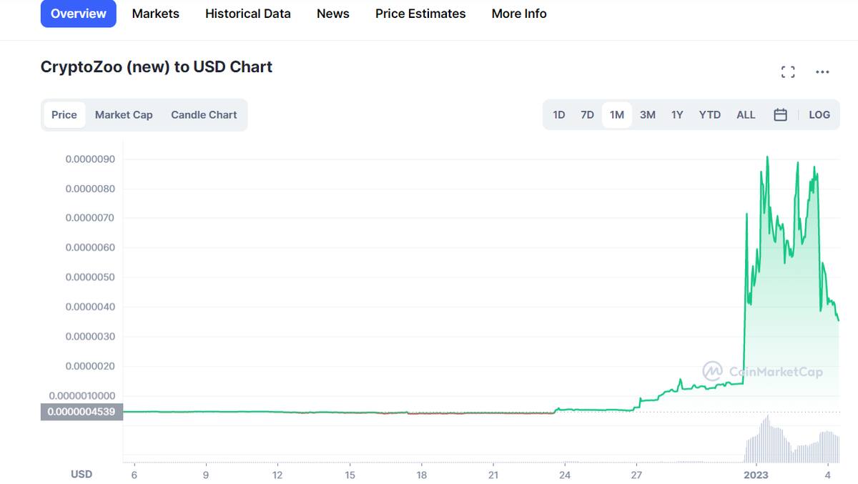Go to the News tab
This screenshot has height=484, width=858.
[x=333, y=14]
